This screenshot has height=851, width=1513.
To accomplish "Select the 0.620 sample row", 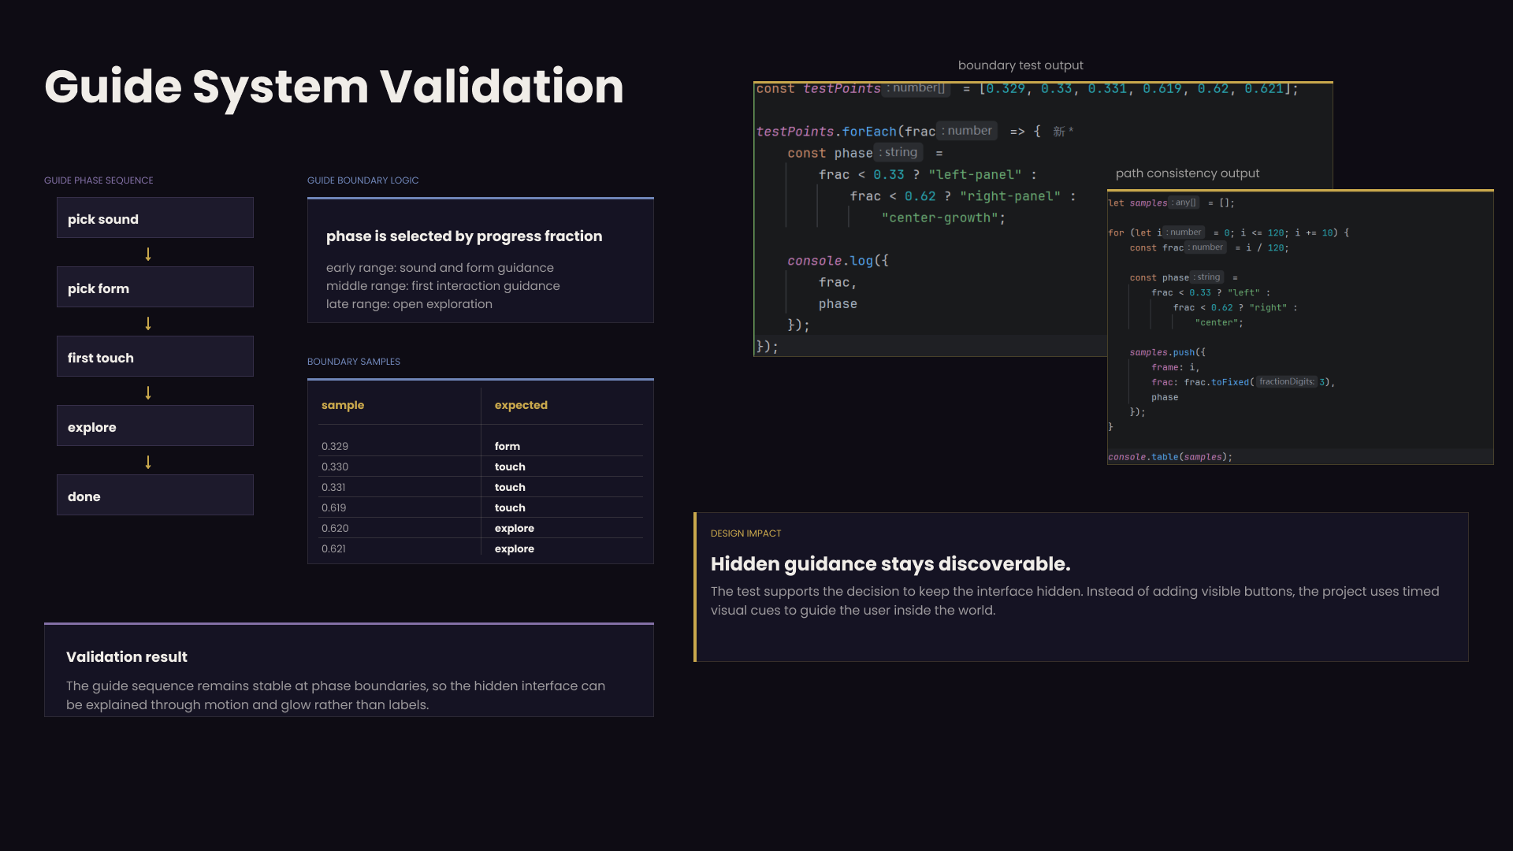I will (481, 528).
